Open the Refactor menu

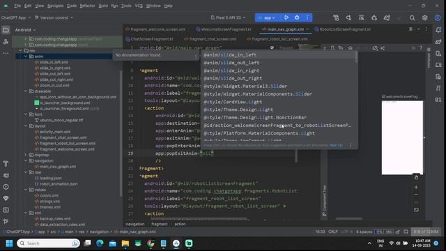pyautogui.click(x=87, y=6)
